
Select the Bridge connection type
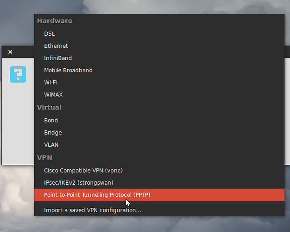53,132
